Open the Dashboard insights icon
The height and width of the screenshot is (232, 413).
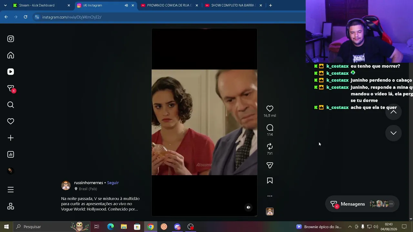[x=11, y=154]
